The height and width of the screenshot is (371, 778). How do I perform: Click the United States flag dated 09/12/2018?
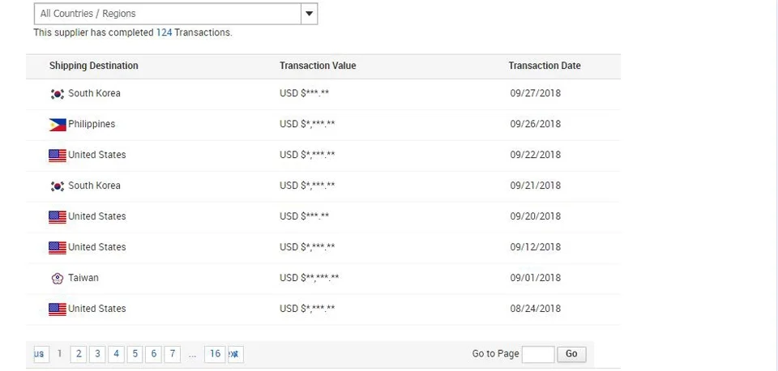tap(57, 248)
